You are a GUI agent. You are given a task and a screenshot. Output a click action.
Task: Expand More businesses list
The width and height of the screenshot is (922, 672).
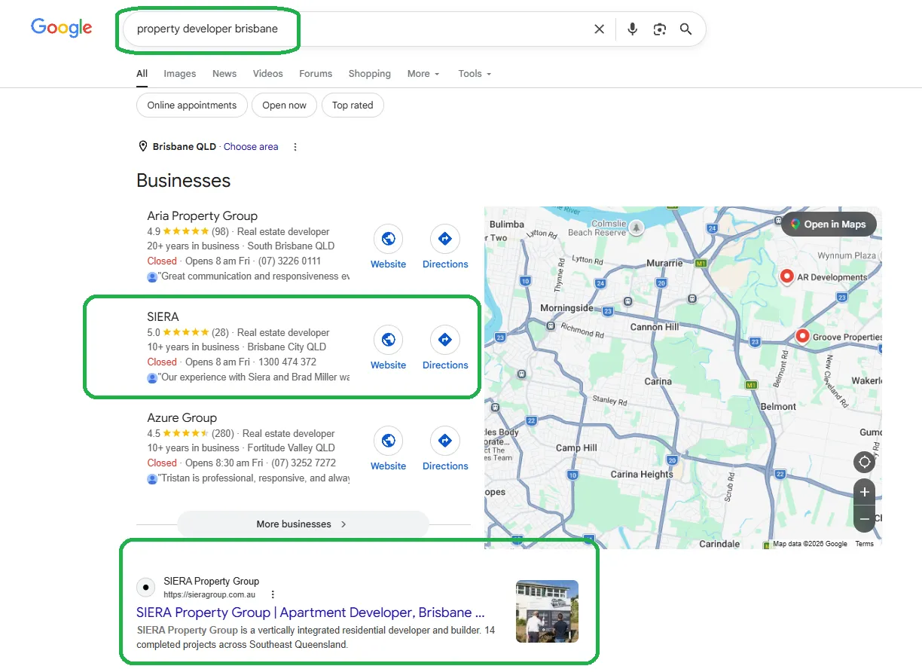(x=303, y=524)
